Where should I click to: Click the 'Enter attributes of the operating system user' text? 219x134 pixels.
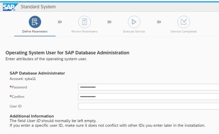(x=46, y=59)
